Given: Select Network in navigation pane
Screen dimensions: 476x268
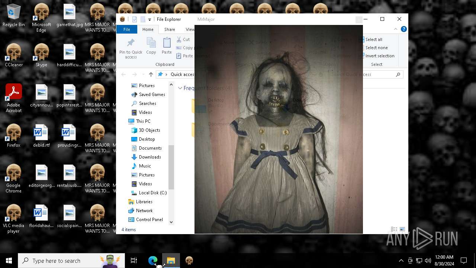Looking at the screenshot, I should (140, 211).
